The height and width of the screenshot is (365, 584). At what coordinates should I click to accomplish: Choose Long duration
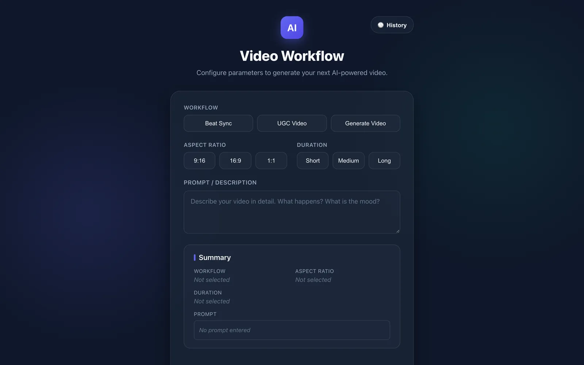pyautogui.click(x=384, y=161)
